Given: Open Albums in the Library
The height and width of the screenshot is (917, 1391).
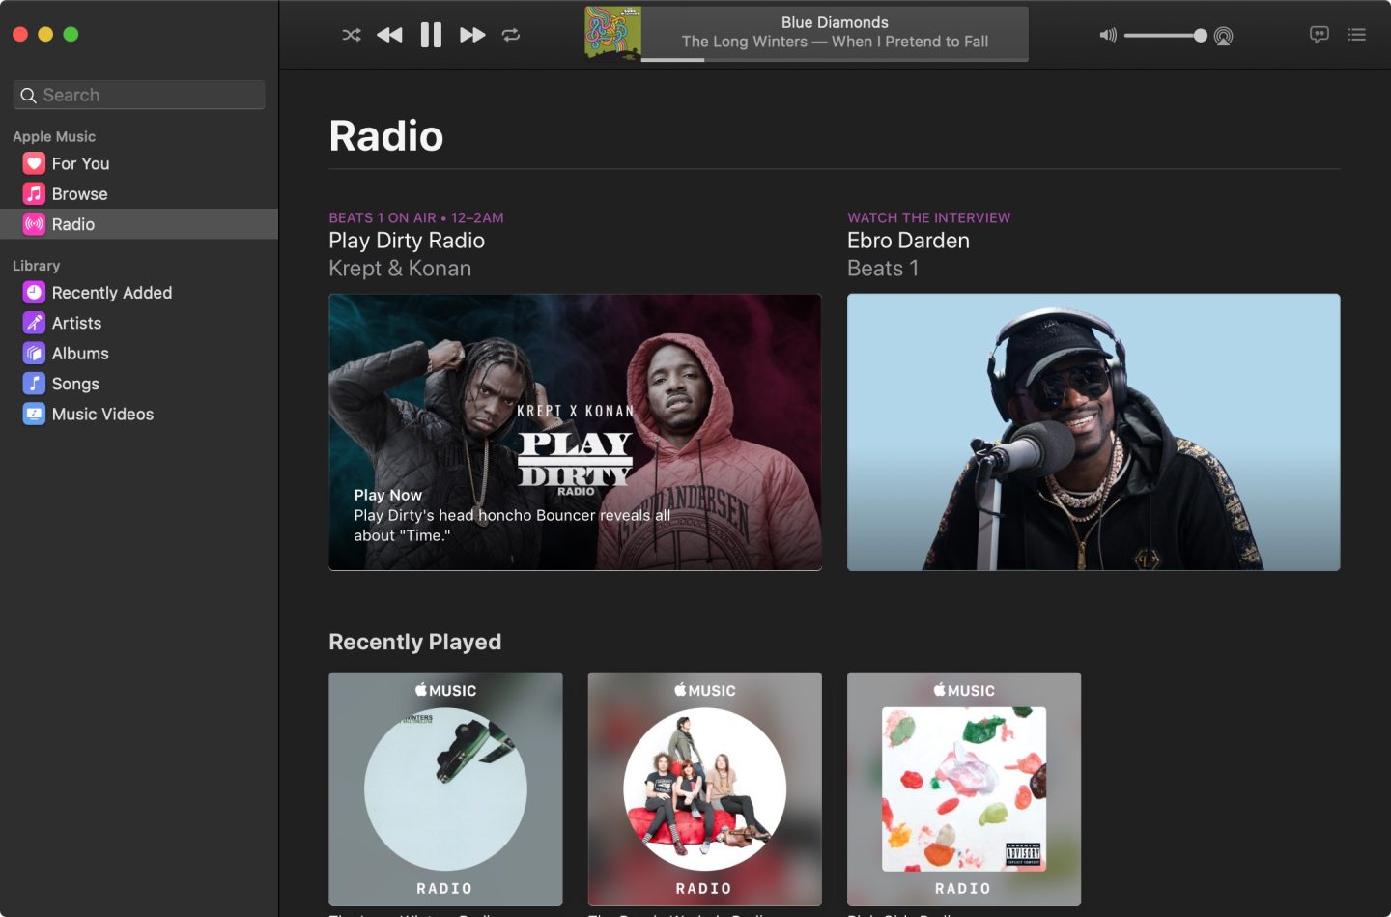Looking at the screenshot, I should click(80, 354).
